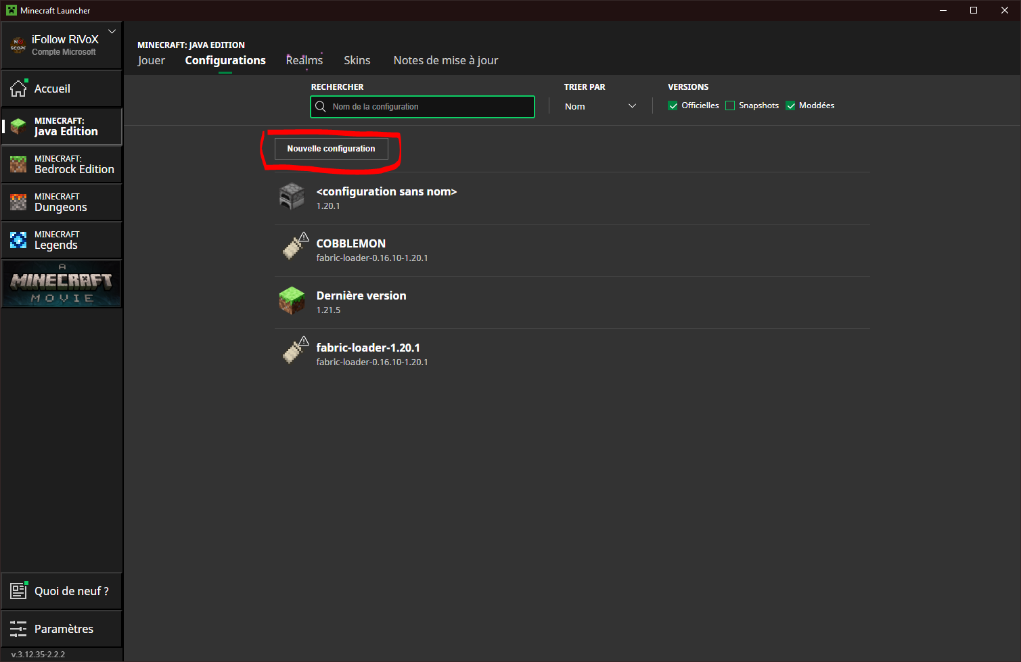Viewport: 1021px width, 662px height.
Task: Click the COBBLEMON configuration warning icon
Action: [304, 237]
